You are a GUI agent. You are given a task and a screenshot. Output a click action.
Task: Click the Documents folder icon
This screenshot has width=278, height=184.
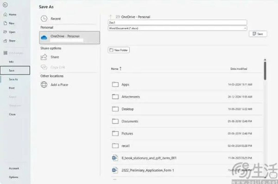[x=115, y=121]
